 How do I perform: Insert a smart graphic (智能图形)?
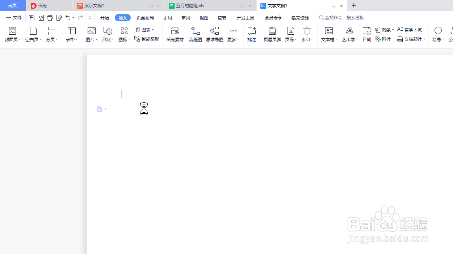point(147,39)
